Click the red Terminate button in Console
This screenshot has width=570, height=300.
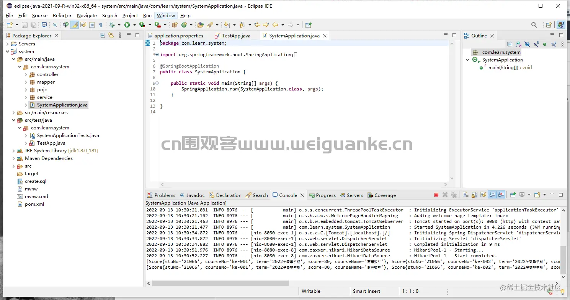(436, 195)
